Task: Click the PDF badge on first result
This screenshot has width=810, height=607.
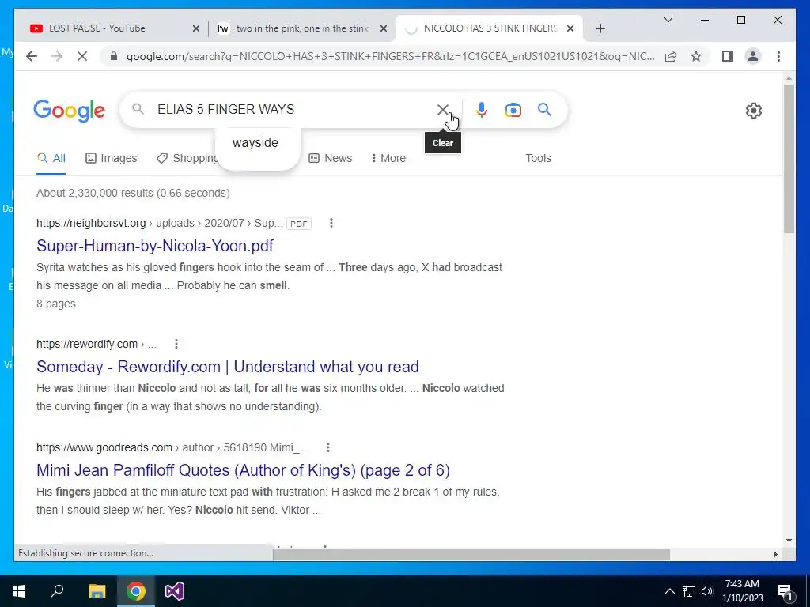Action: [x=298, y=224]
